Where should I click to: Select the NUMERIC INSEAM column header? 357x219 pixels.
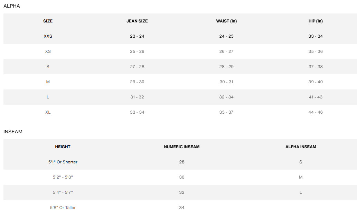pos(182,147)
